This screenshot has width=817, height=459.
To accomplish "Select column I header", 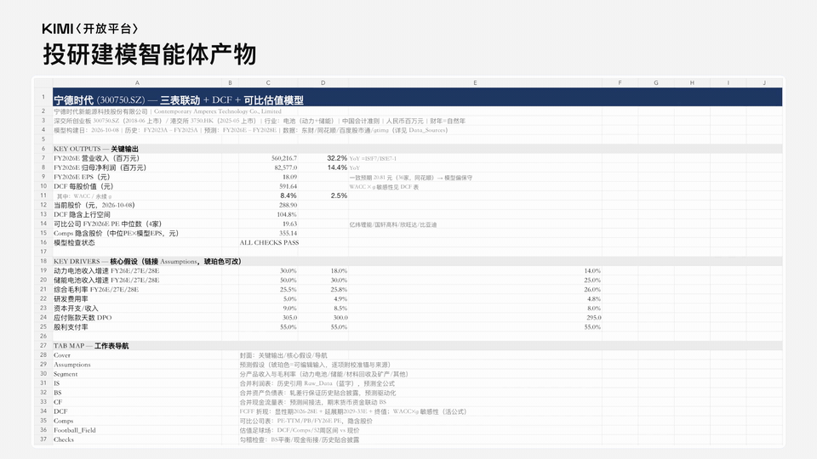I will click(x=728, y=82).
